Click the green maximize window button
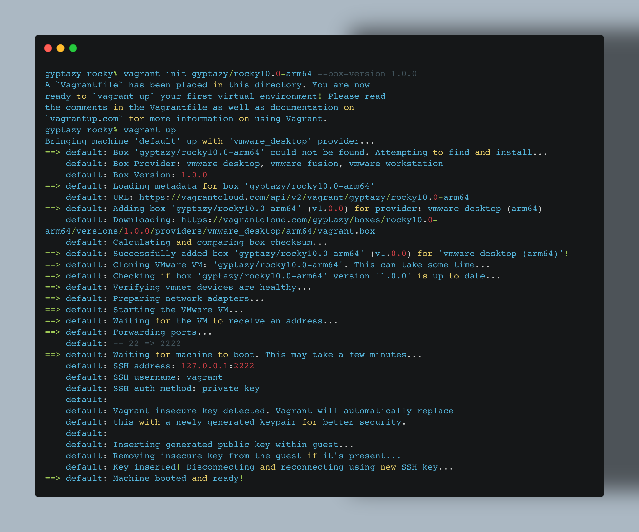The image size is (639, 532). point(73,48)
